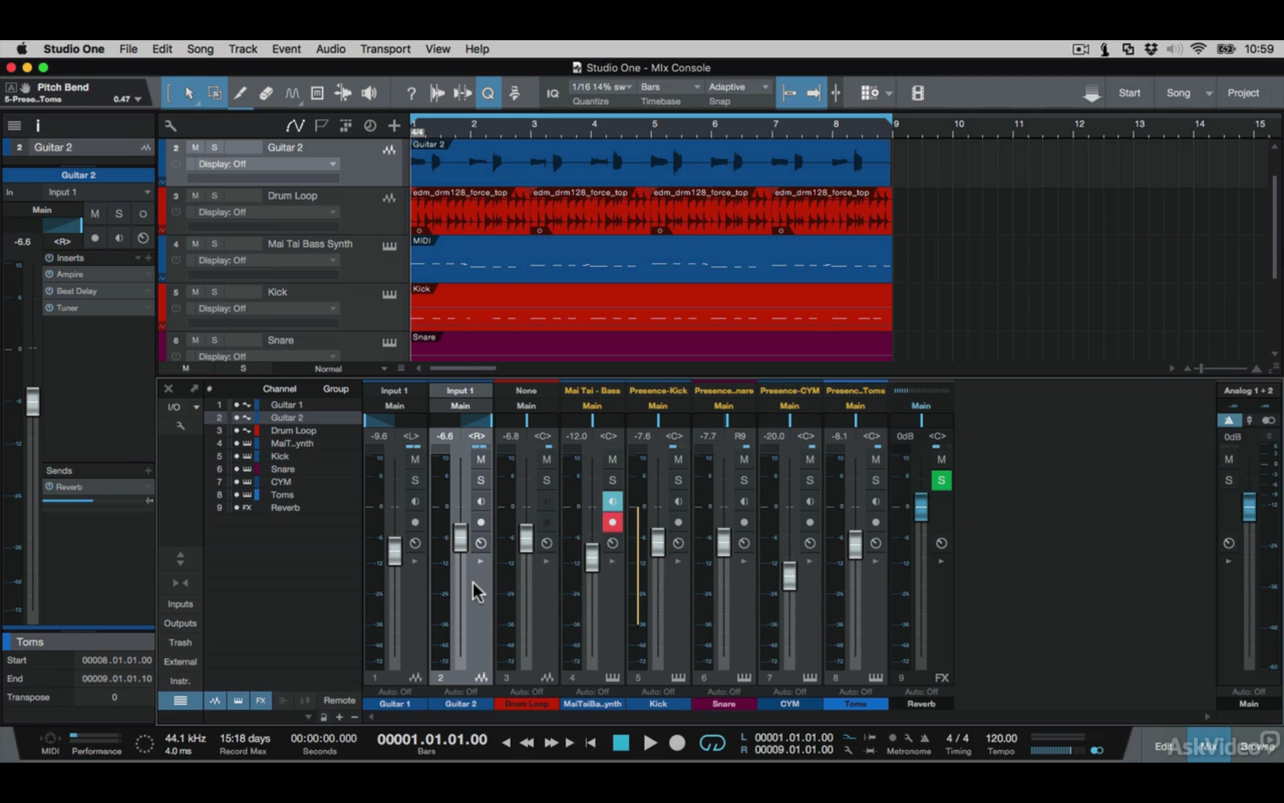Click the wrench track options icon
This screenshot has height=803, width=1284.
[171, 126]
